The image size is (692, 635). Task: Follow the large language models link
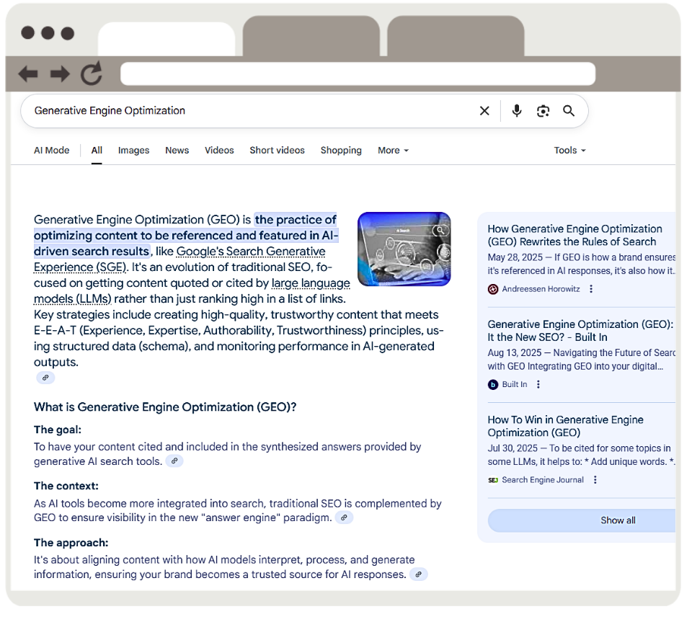(x=311, y=283)
